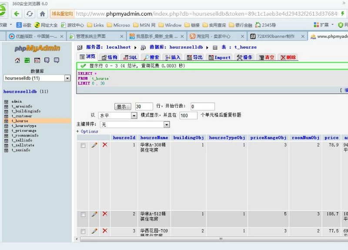Sort by price column header

click(x=331, y=137)
